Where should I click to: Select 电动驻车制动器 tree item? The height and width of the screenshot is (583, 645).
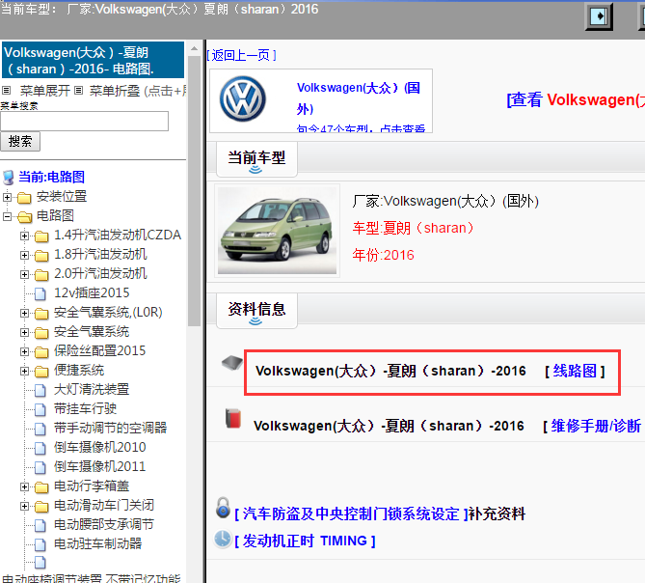point(98,543)
